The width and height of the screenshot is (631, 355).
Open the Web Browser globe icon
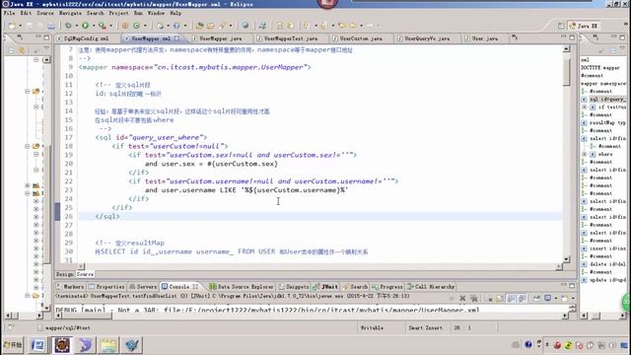(x=245, y=26)
